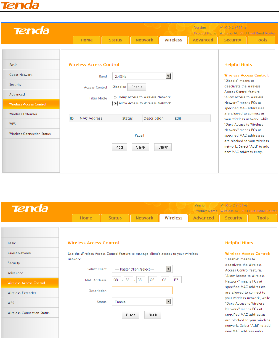
Task: Open Network tab in lower panel
Action: pyautogui.click(x=144, y=218)
